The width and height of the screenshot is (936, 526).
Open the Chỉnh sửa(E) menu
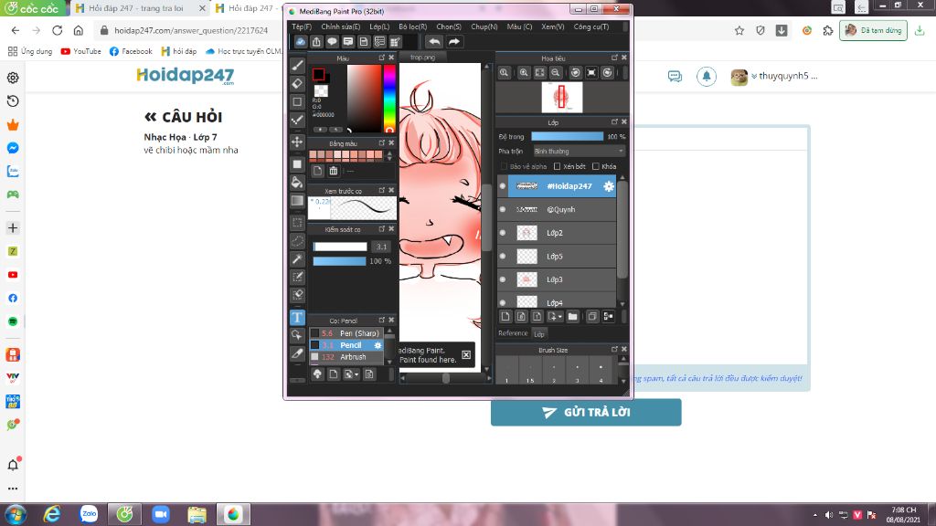pyautogui.click(x=340, y=26)
